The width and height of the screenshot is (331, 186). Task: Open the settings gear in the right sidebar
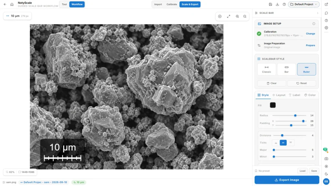[326, 28]
